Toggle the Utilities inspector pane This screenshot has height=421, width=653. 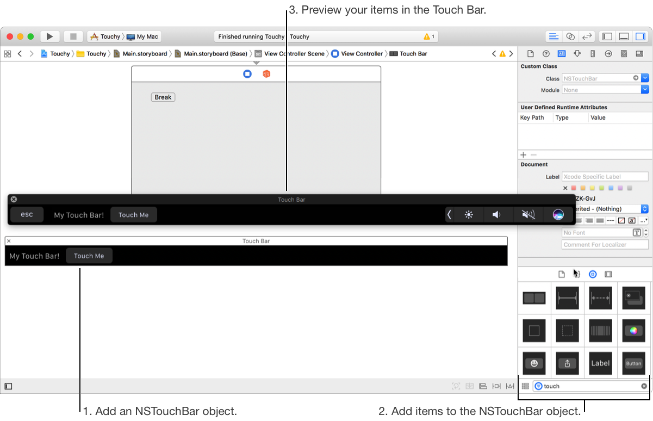(x=640, y=36)
